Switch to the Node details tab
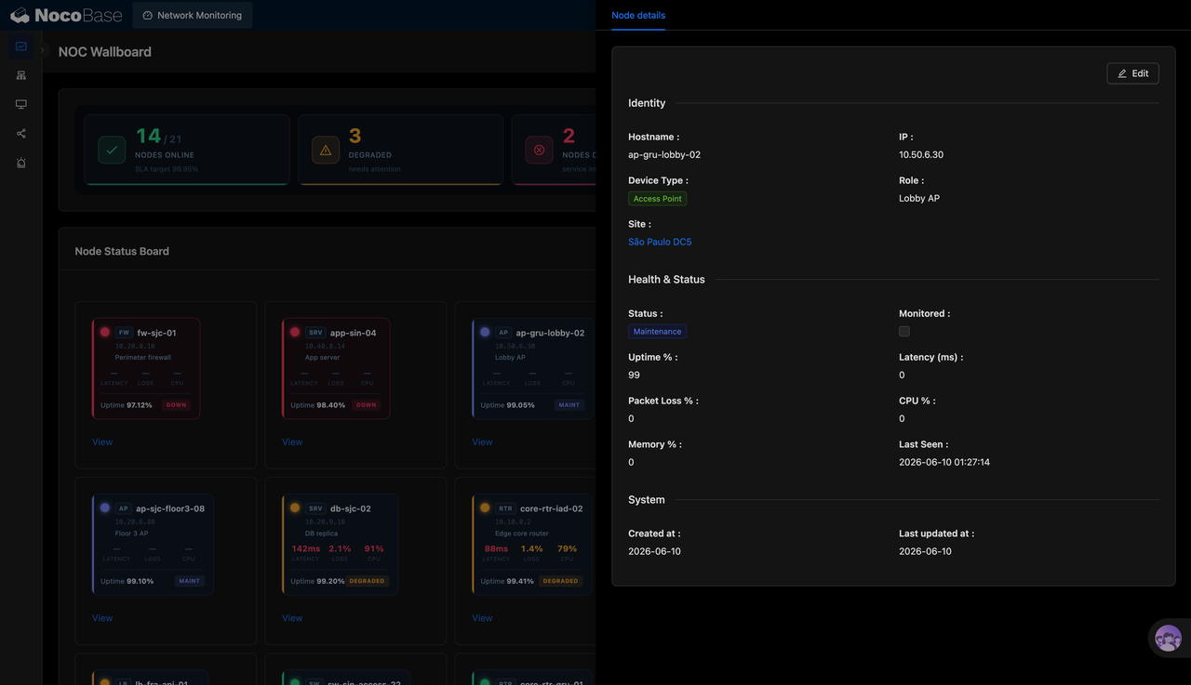1191x685 pixels. click(x=638, y=15)
